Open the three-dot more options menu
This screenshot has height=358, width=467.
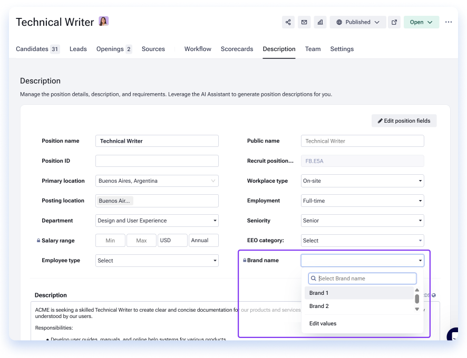[449, 22]
